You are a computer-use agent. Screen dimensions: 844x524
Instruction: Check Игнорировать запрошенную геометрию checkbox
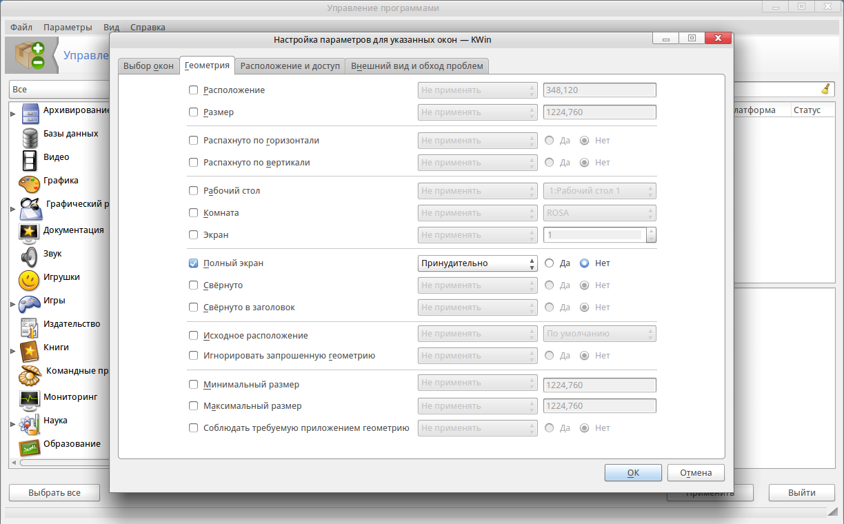click(x=194, y=356)
